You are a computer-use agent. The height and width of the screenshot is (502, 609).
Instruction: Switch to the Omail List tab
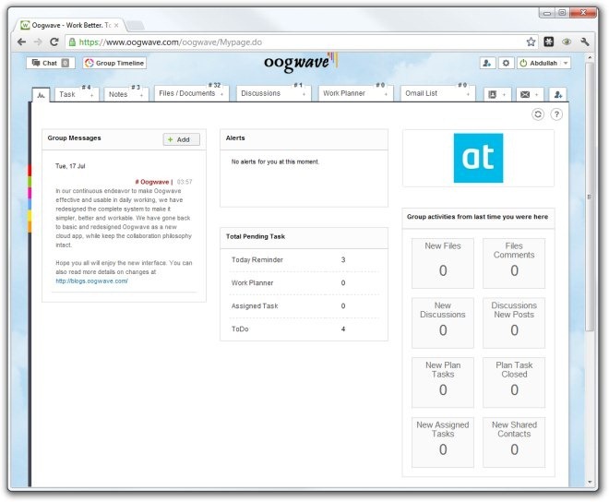click(x=422, y=93)
